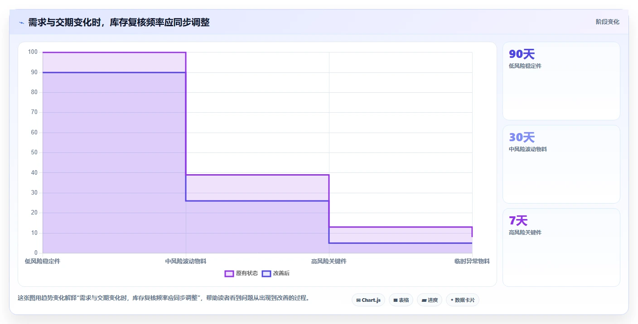Click the icon in Chart.js tag
The height and width of the screenshot is (324, 638).
358,300
